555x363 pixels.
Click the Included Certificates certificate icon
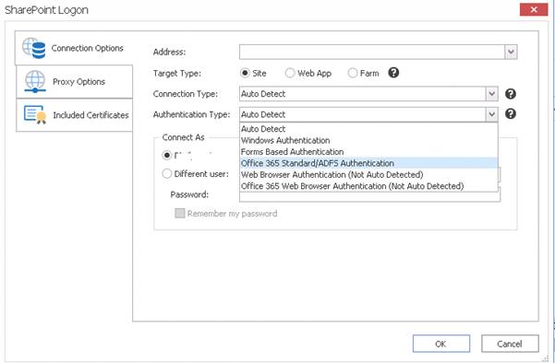35,114
